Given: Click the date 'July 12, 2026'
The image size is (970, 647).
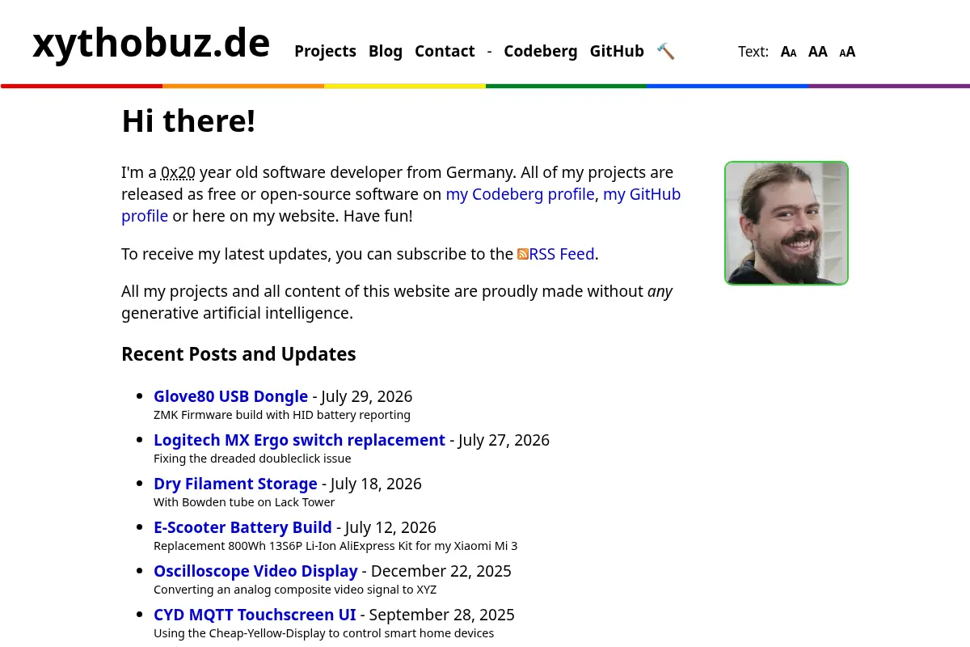Looking at the screenshot, I should click(x=390, y=527).
